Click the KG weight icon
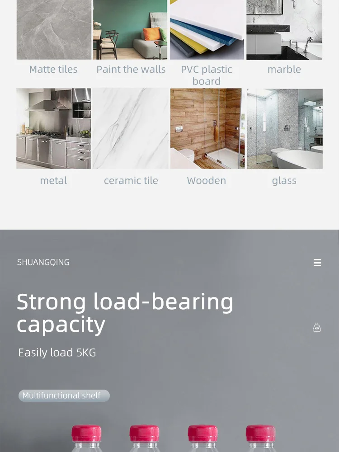The image size is (339, 452). (317, 327)
